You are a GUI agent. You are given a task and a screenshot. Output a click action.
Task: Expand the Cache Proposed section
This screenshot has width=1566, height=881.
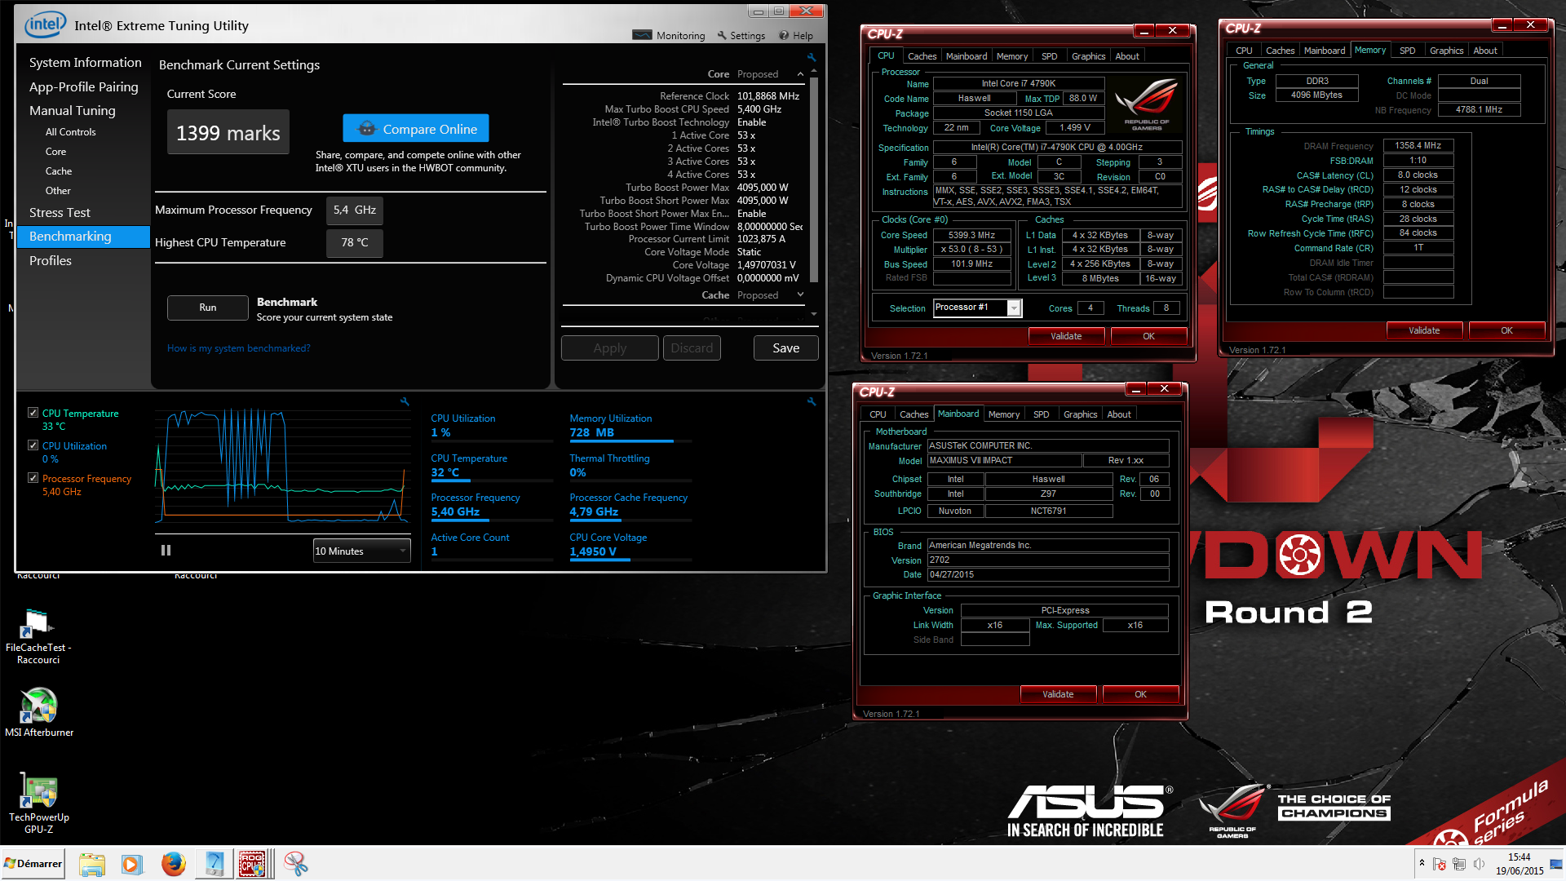pyautogui.click(x=800, y=295)
